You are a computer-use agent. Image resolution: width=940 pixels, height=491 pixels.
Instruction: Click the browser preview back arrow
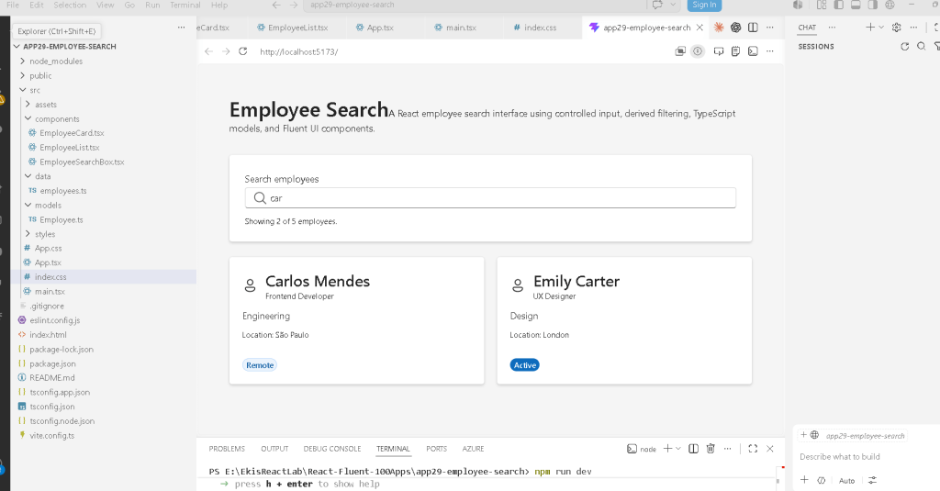[208, 51]
